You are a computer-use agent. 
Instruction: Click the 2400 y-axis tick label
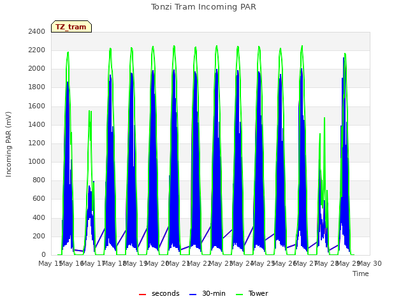[x=37, y=31]
